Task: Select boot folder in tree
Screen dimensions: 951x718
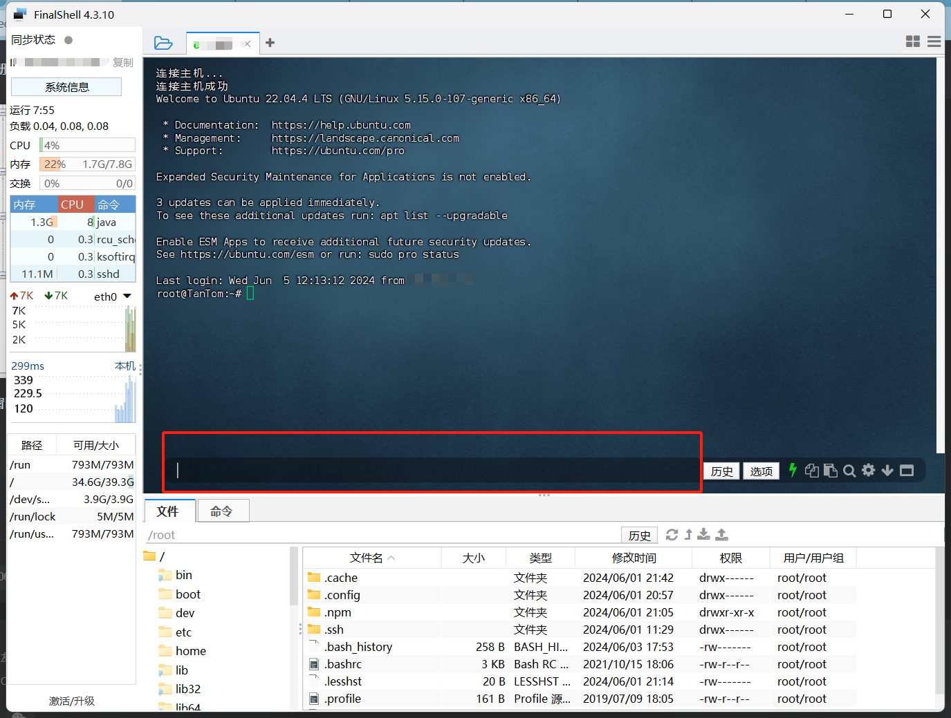Action: pyautogui.click(x=180, y=594)
